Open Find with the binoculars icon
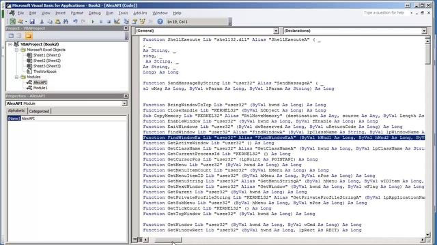The image size is (437, 245). [66, 21]
